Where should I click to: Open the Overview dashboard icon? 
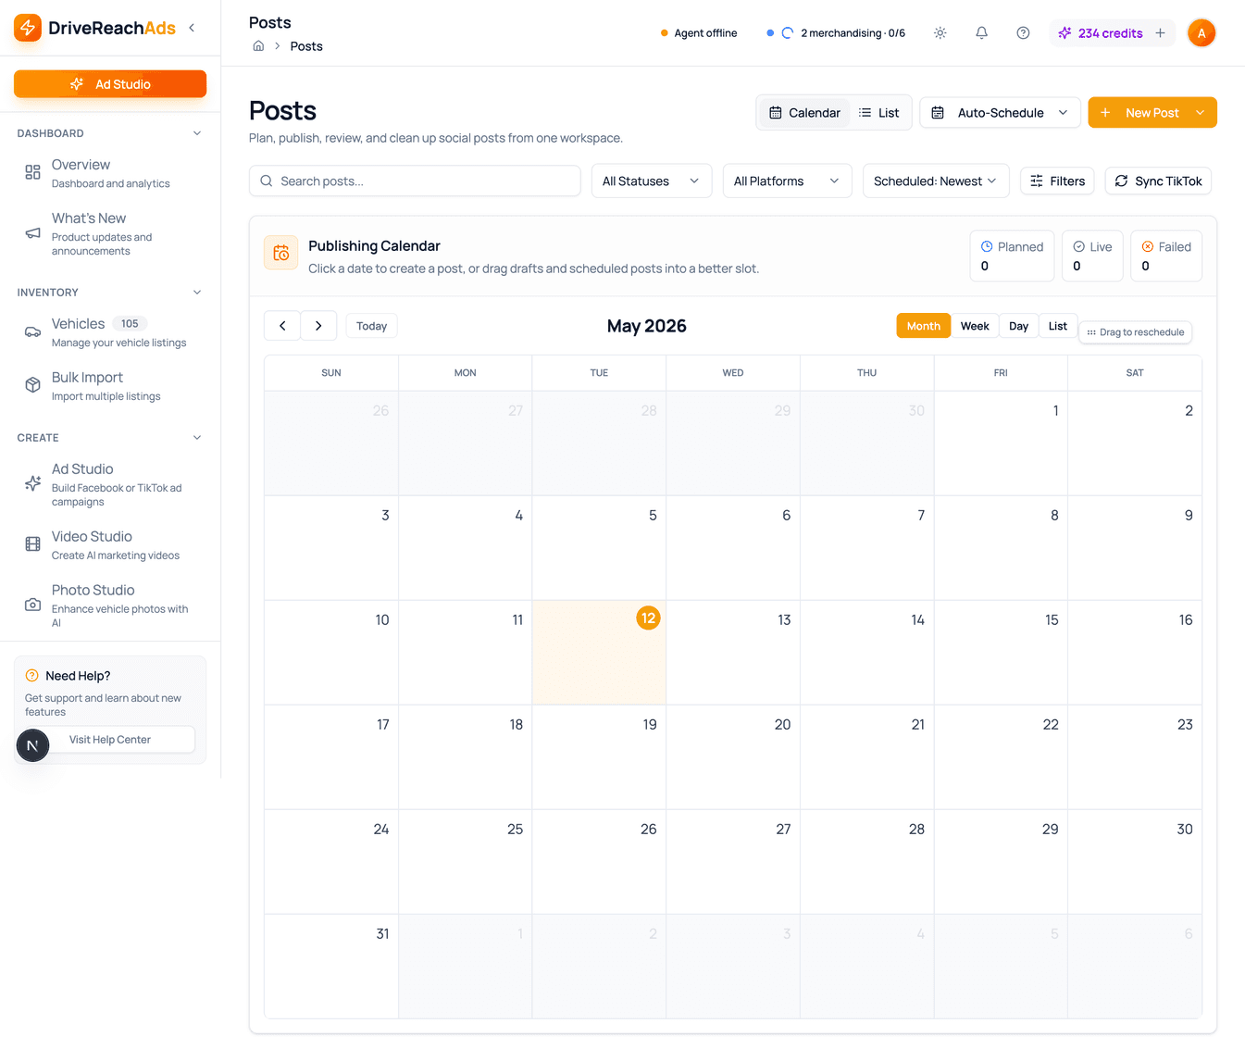(32, 172)
